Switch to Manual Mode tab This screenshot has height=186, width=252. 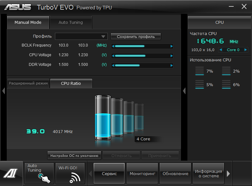coord(28,22)
